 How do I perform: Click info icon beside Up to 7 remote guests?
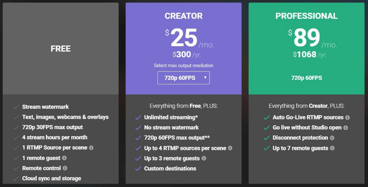click(x=332, y=148)
